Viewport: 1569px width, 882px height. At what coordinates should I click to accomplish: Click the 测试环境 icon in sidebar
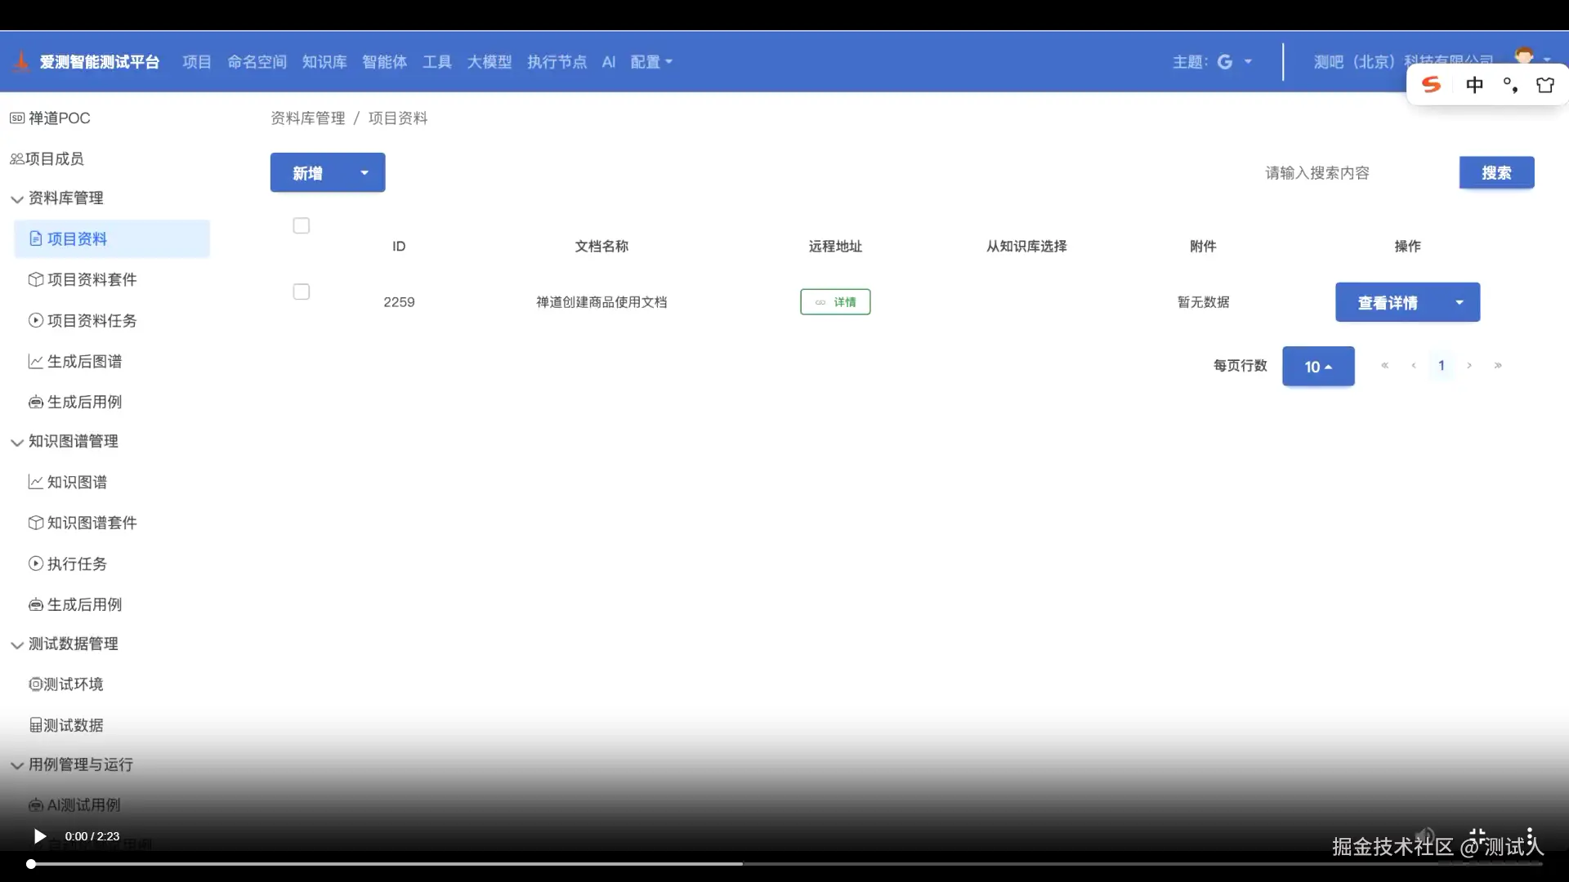click(35, 684)
